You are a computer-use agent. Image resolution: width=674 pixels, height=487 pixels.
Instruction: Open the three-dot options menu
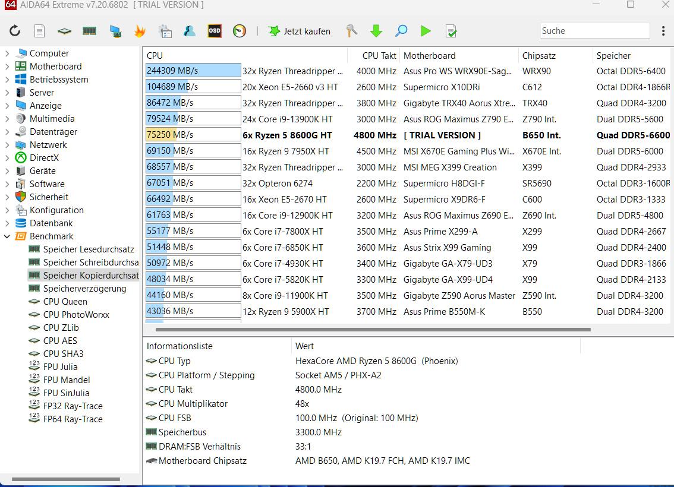pos(663,31)
